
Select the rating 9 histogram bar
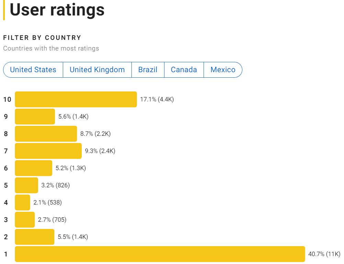click(35, 117)
